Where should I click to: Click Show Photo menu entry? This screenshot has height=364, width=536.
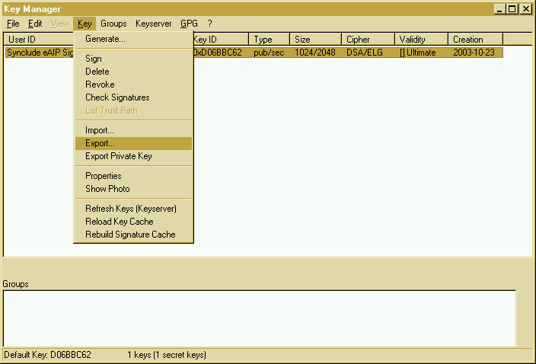(107, 189)
